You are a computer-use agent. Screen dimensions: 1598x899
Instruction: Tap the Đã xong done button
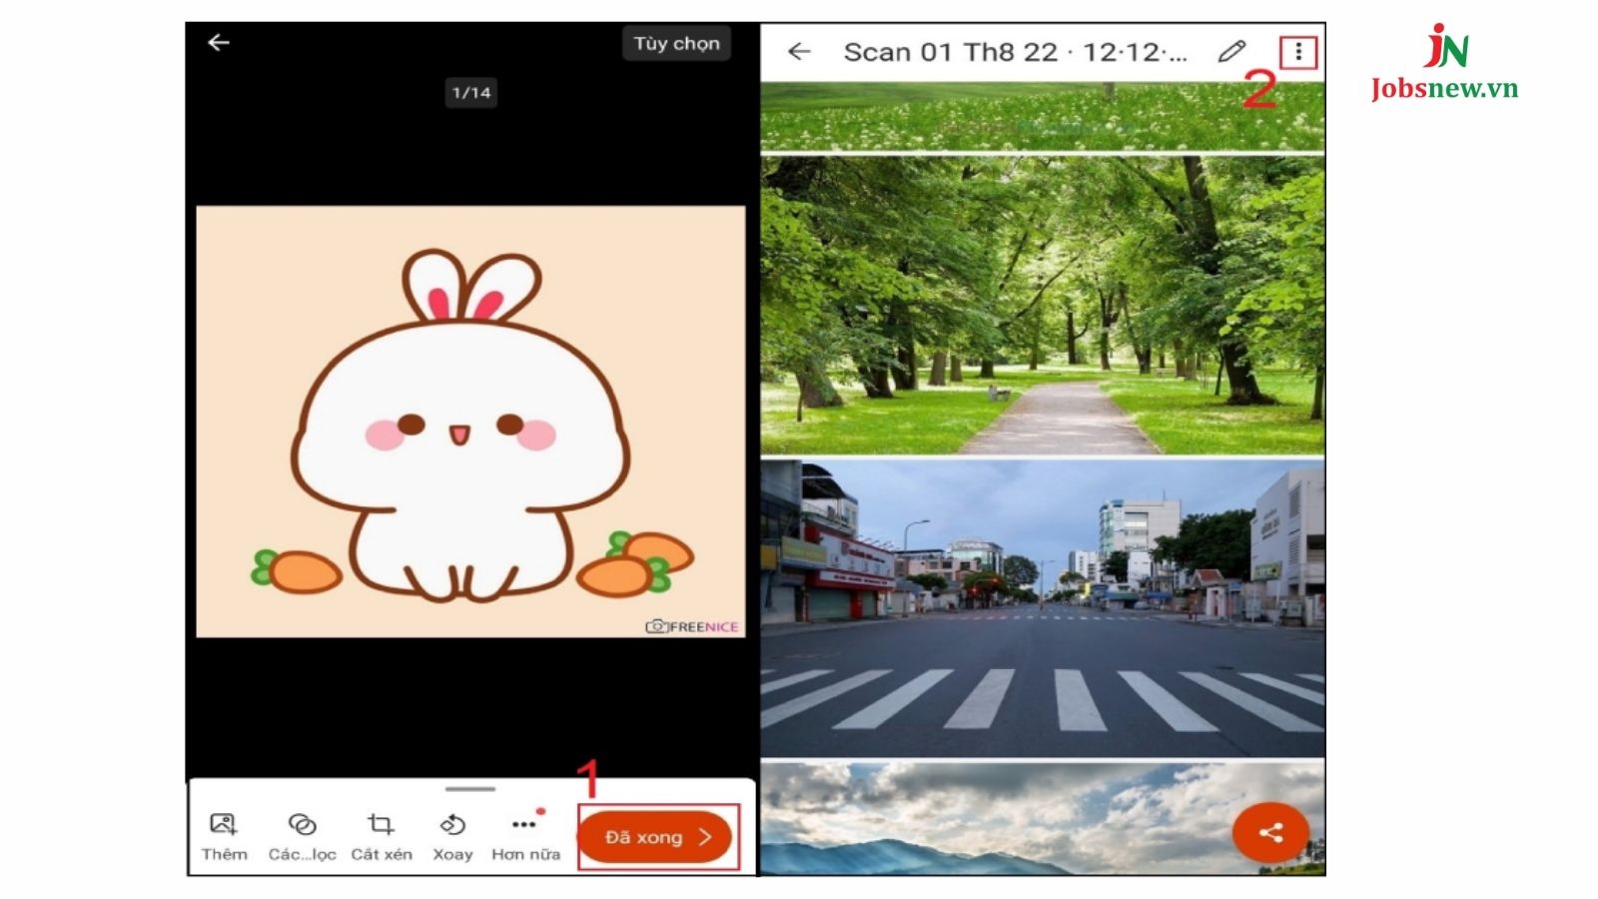point(656,837)
